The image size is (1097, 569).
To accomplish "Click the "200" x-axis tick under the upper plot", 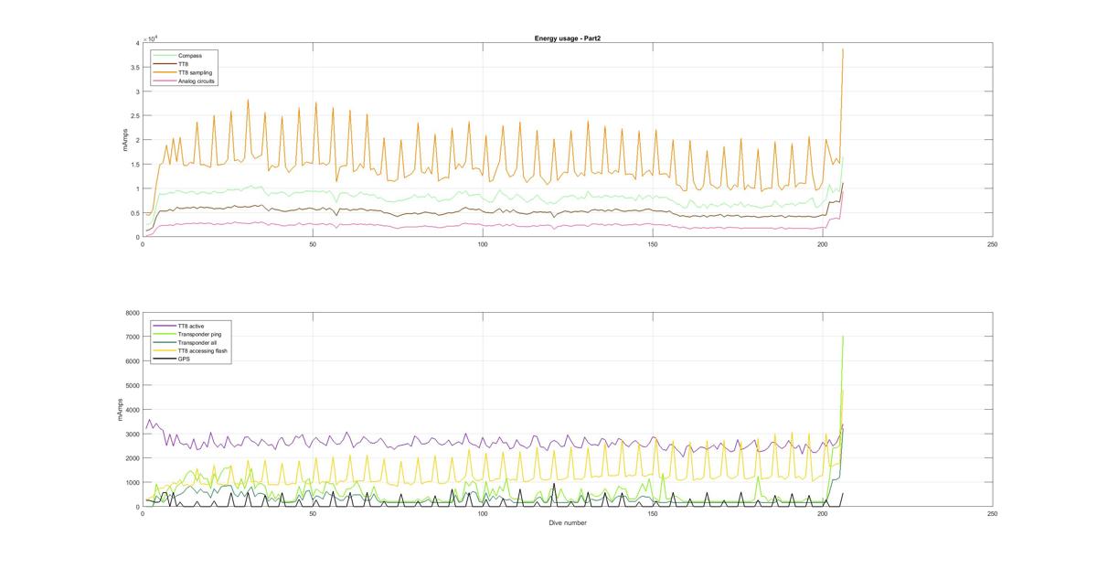I will (x=823, y=244).
